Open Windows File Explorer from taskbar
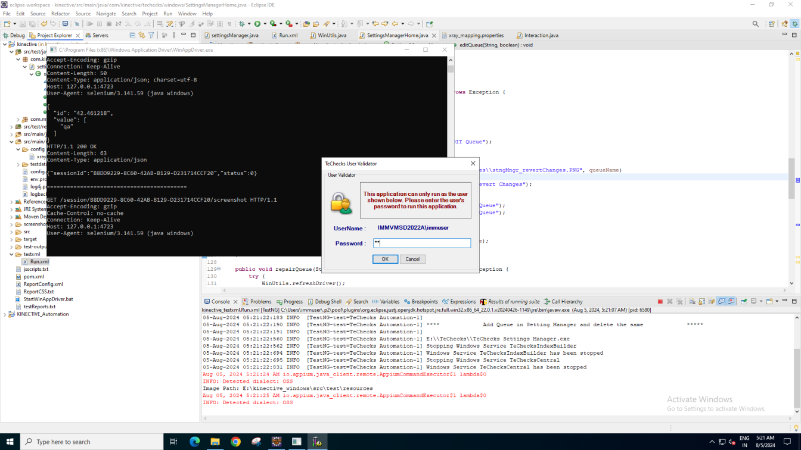Screen dimensions: 801x450 (215, 442)
